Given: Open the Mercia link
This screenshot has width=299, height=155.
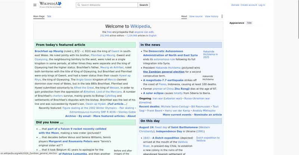Looking at the screenshot, I should pos(111,80).
